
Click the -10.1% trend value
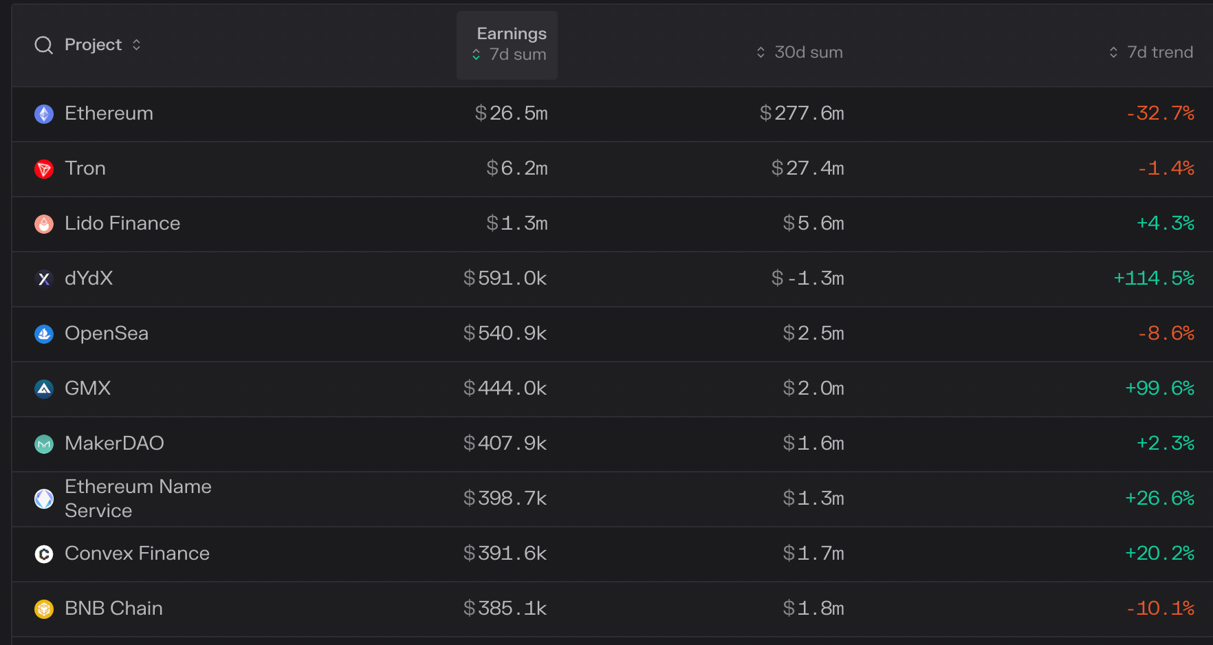click(x=1160, y=609)
